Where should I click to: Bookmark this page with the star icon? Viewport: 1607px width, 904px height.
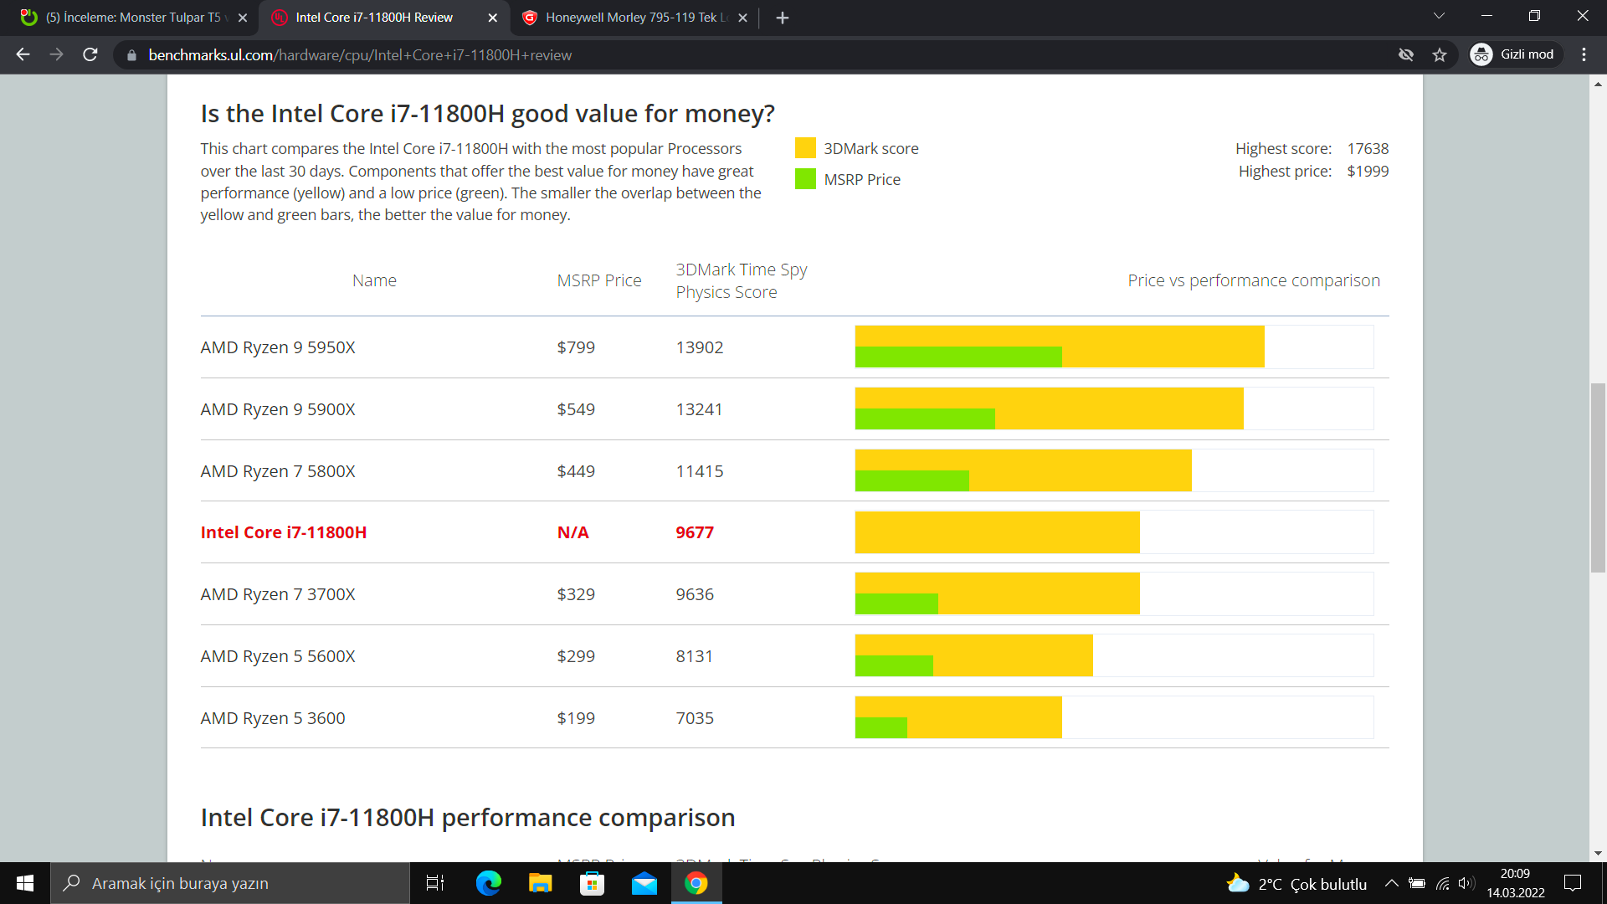coord(1440,54)
